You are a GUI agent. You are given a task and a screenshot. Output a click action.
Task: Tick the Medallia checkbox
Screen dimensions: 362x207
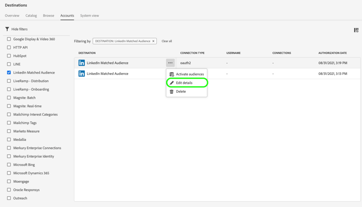tap(9, 139)
